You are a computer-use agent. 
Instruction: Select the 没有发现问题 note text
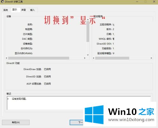tap(19, 99)
